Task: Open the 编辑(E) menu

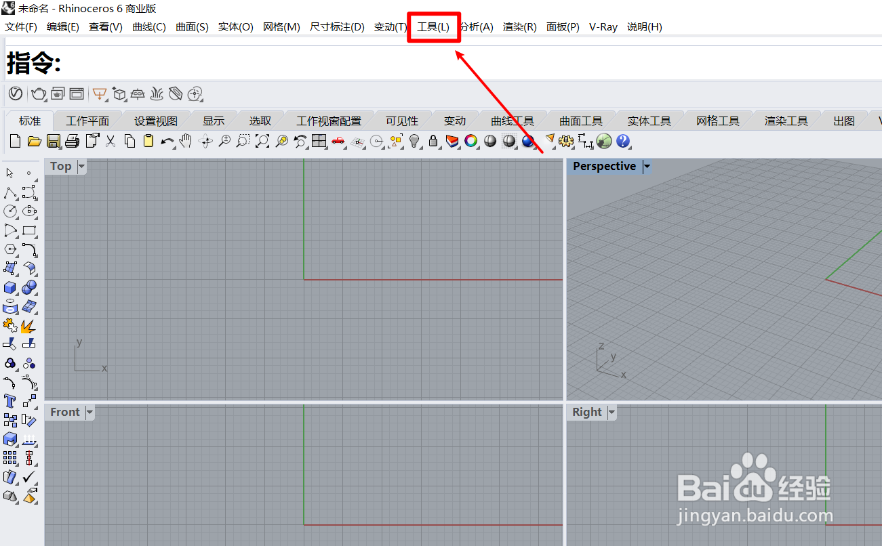Action: tap(63, 27)
